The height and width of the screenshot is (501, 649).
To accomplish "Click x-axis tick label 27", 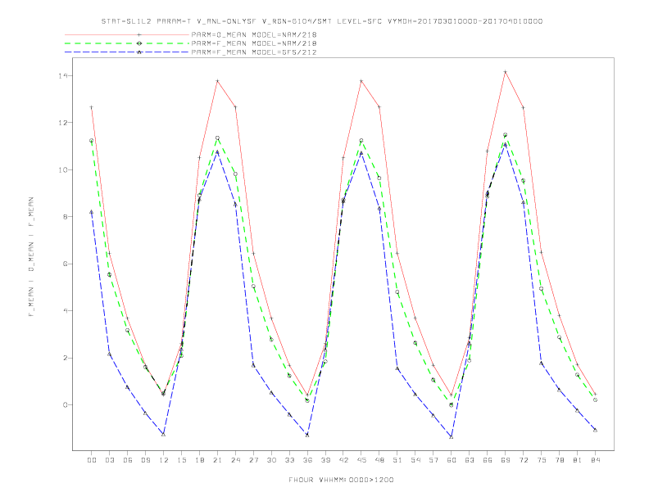I will tap(253, 460).
